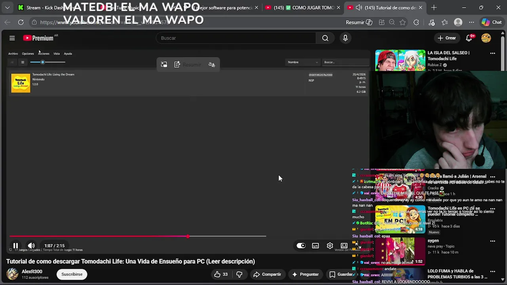Open options menu for sygen video
Image resolution: width=507 pixels, height=285 pixels.
pyautogui.click(x=493, y=241)
